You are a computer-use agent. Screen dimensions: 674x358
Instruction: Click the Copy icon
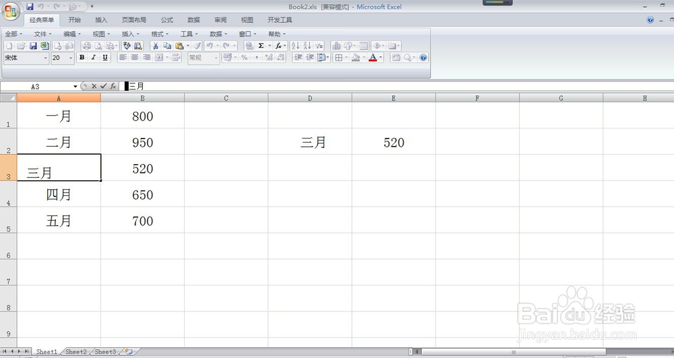tap(167, 46)
